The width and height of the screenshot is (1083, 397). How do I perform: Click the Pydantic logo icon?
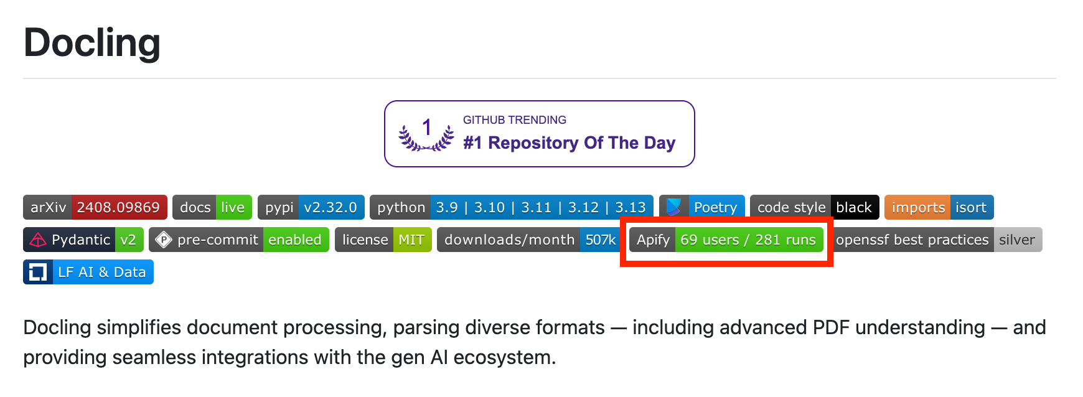38,240
